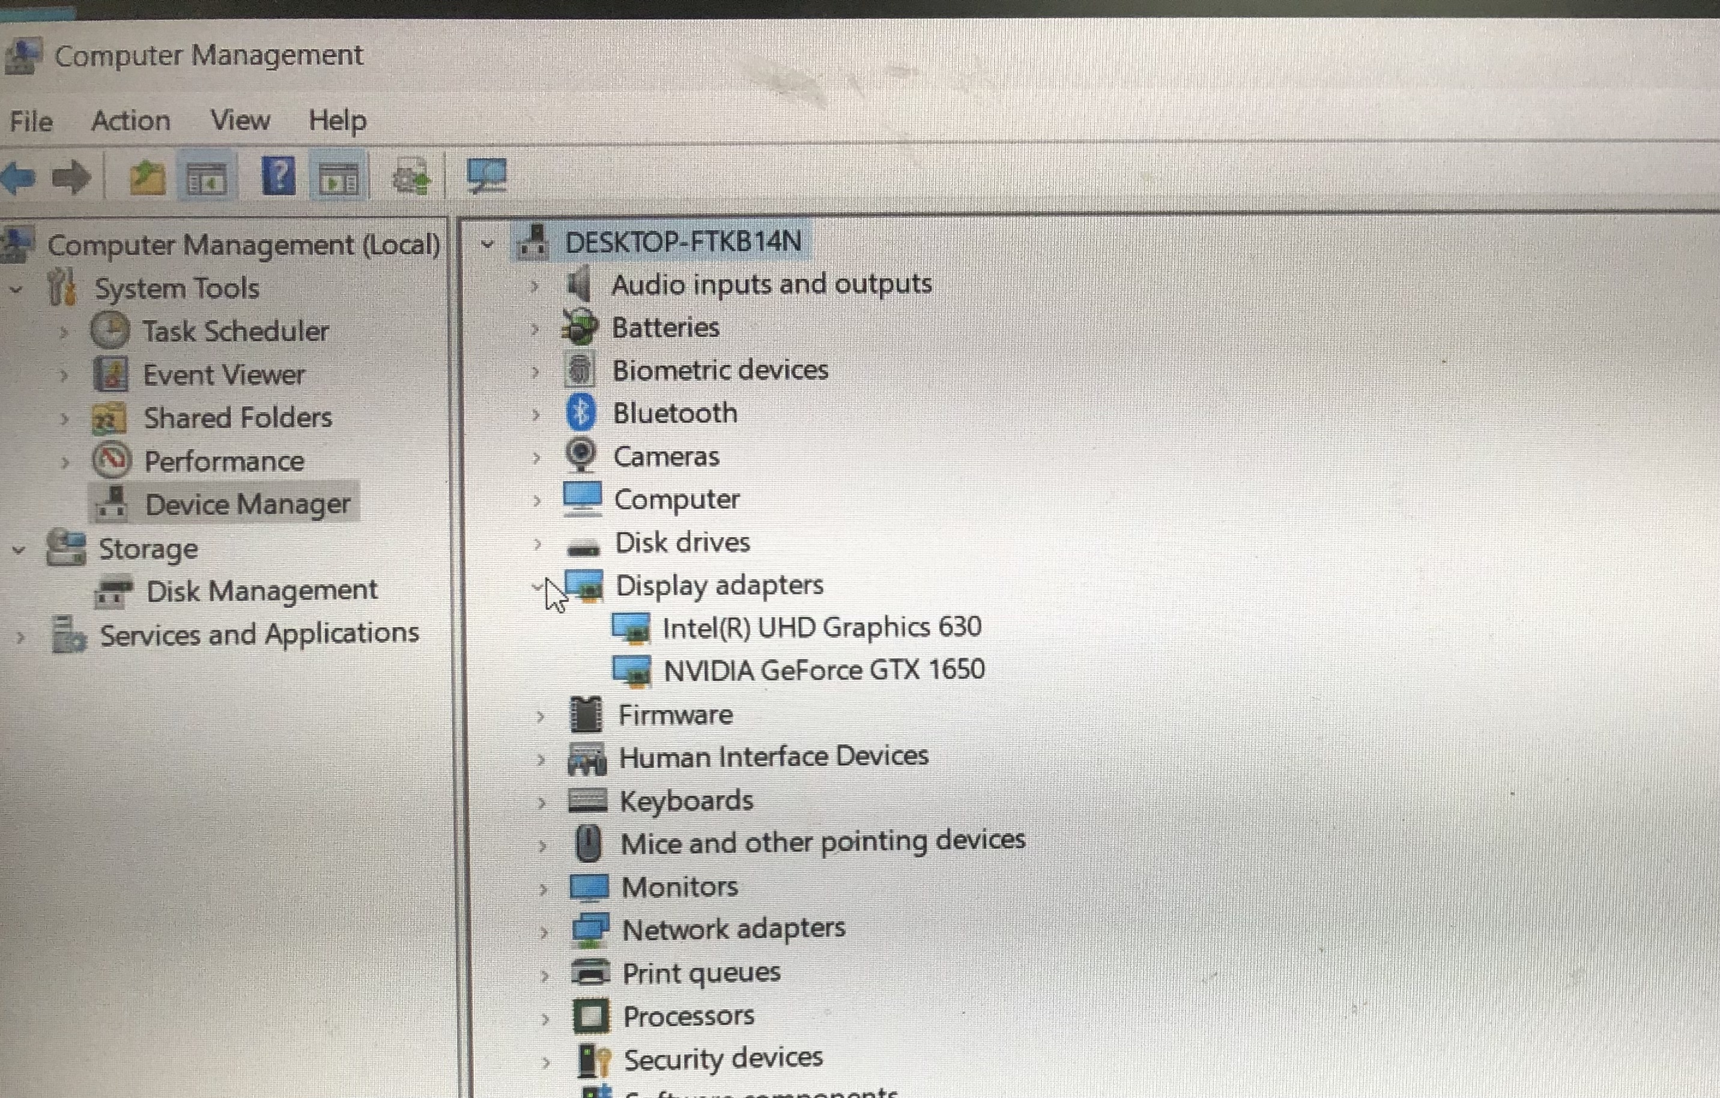Screen dimensions: 1720x1098
Task: Collapse the System Tools tree node
Action: pyautogui.click(x=16, y=290)
